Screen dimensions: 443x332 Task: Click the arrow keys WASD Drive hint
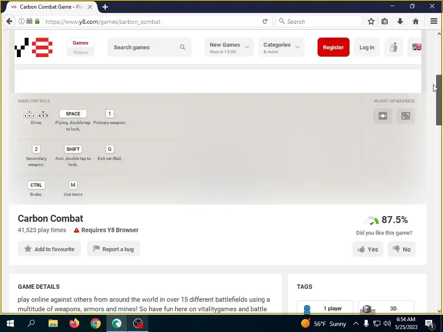tap(36, 114)
